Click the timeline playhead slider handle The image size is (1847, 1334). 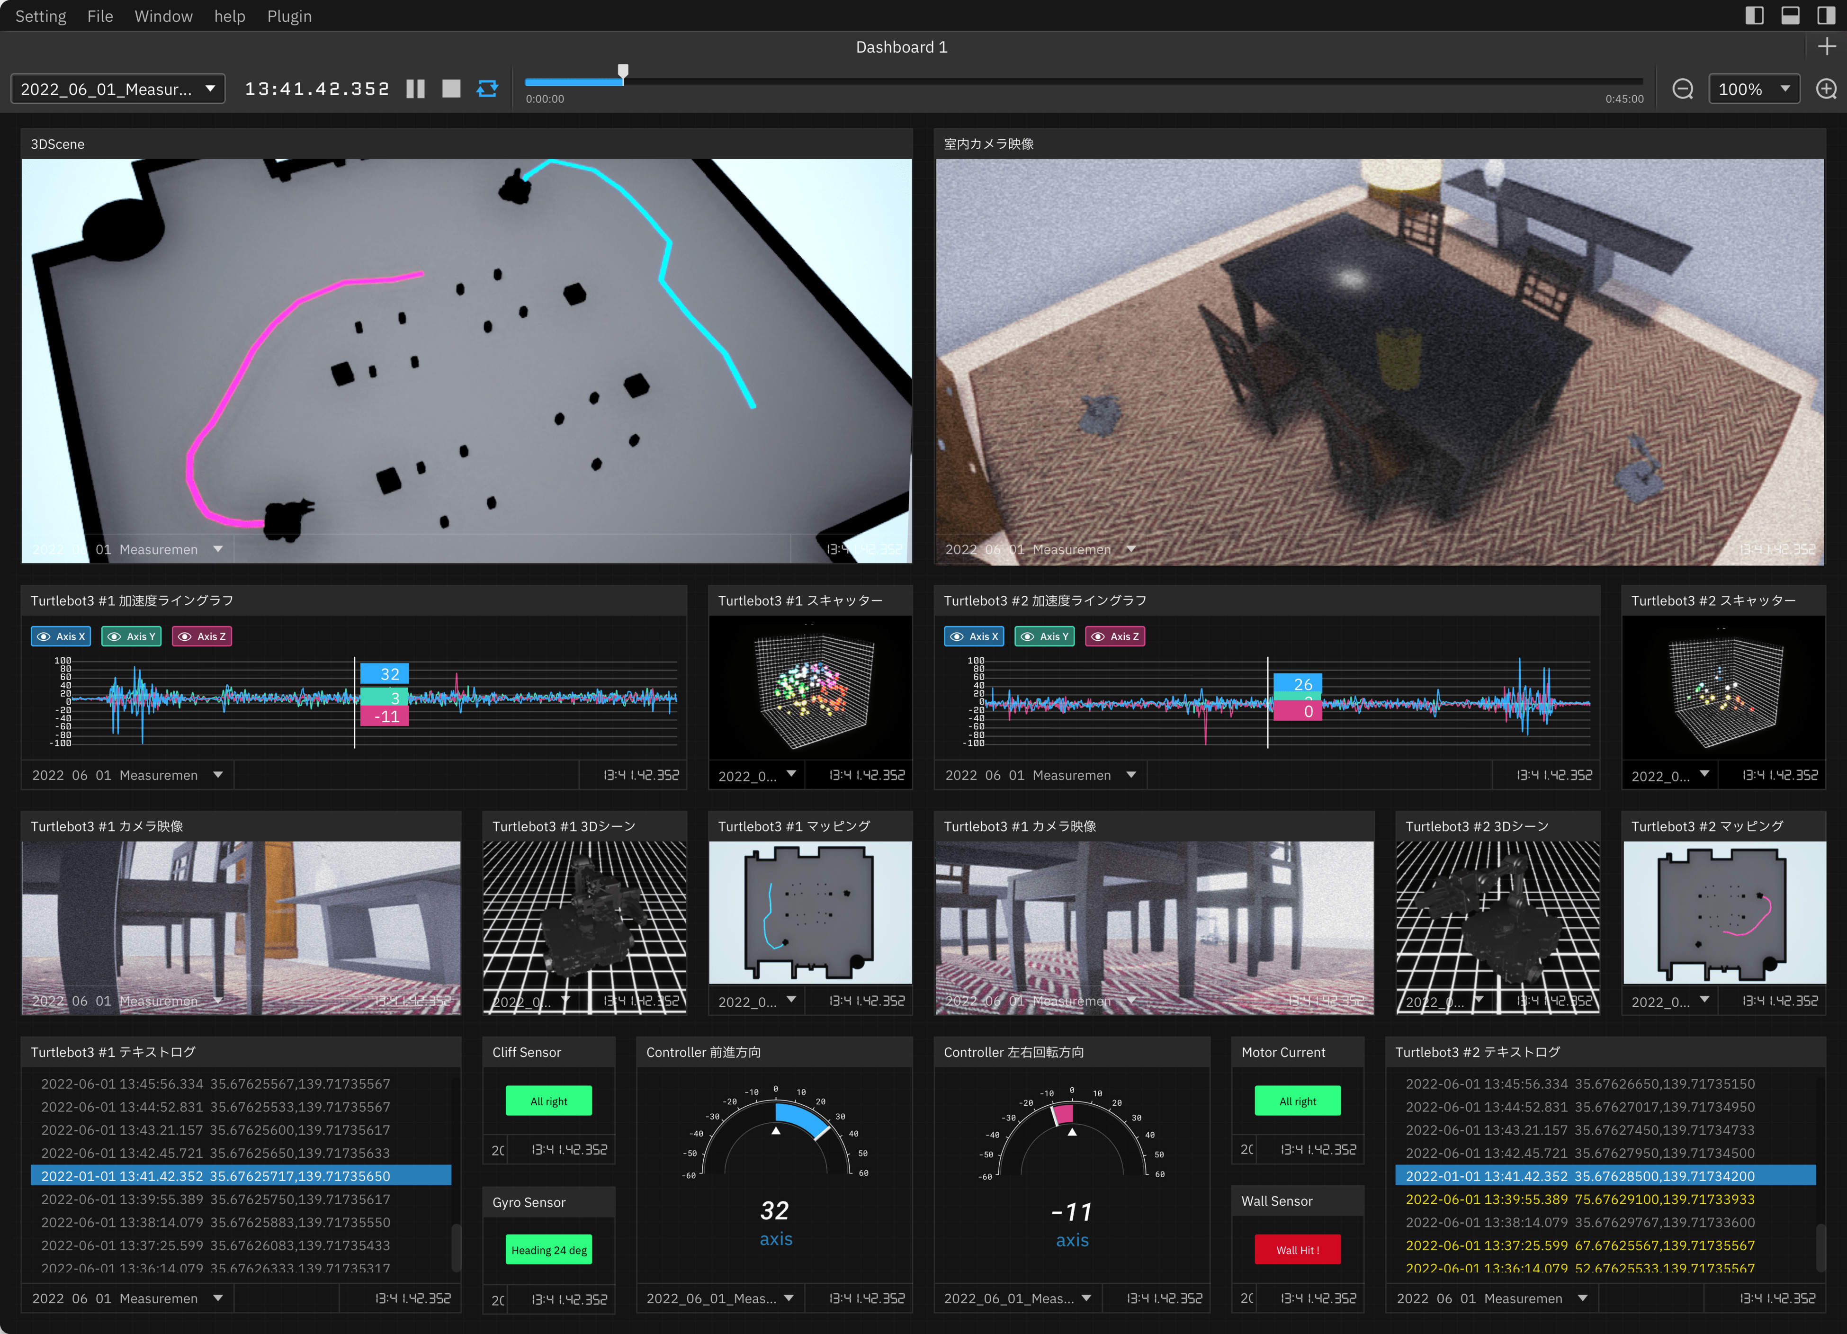click(x=623, y=72)
